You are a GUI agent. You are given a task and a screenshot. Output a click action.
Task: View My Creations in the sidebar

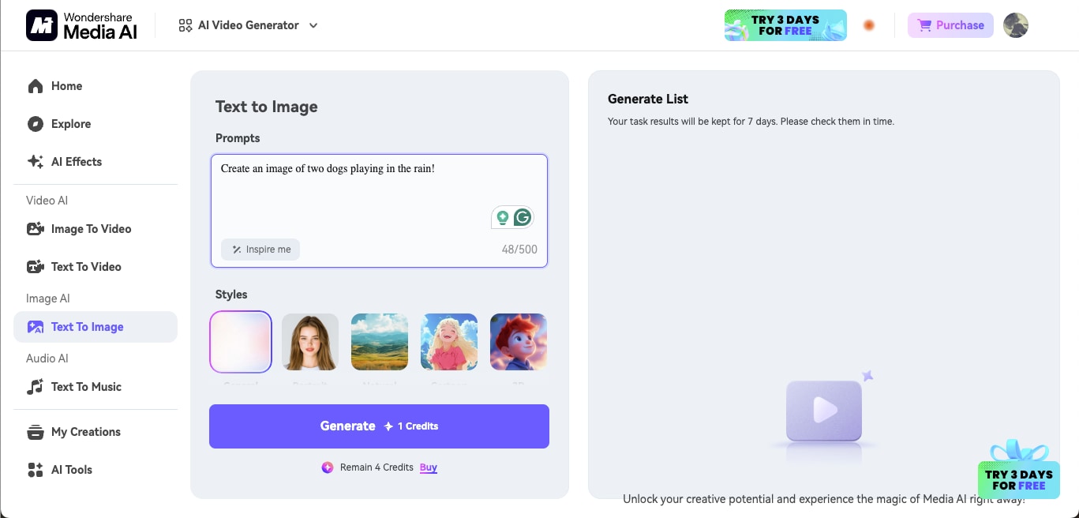tap(85, 432)
